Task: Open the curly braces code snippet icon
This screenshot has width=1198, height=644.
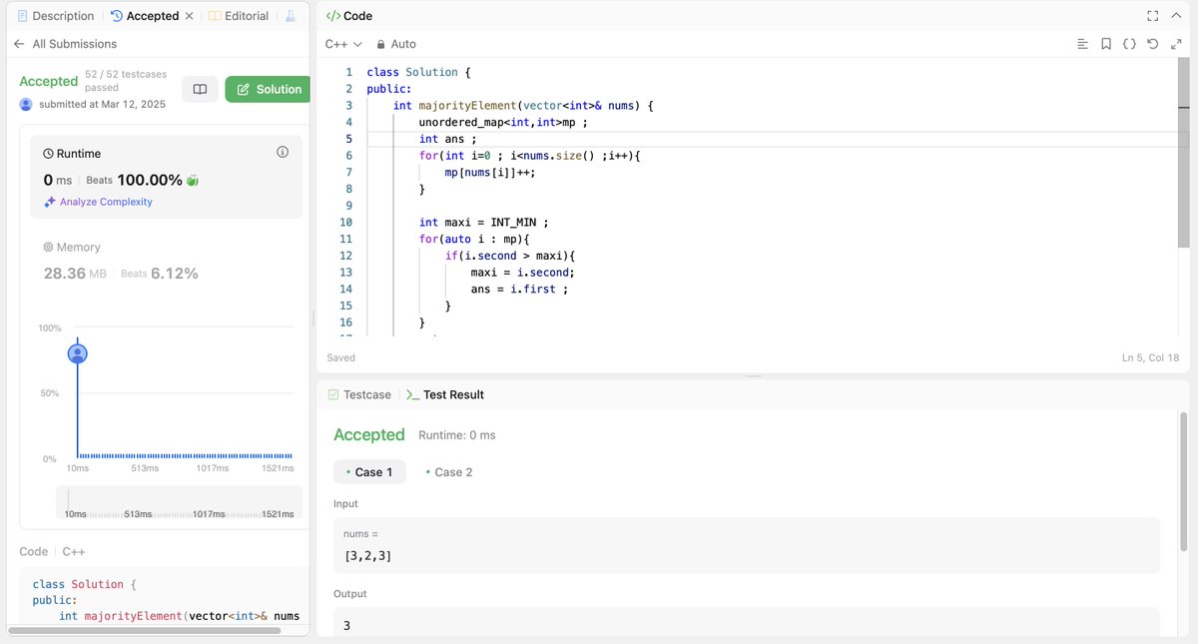Action: tap(1129, 44)
